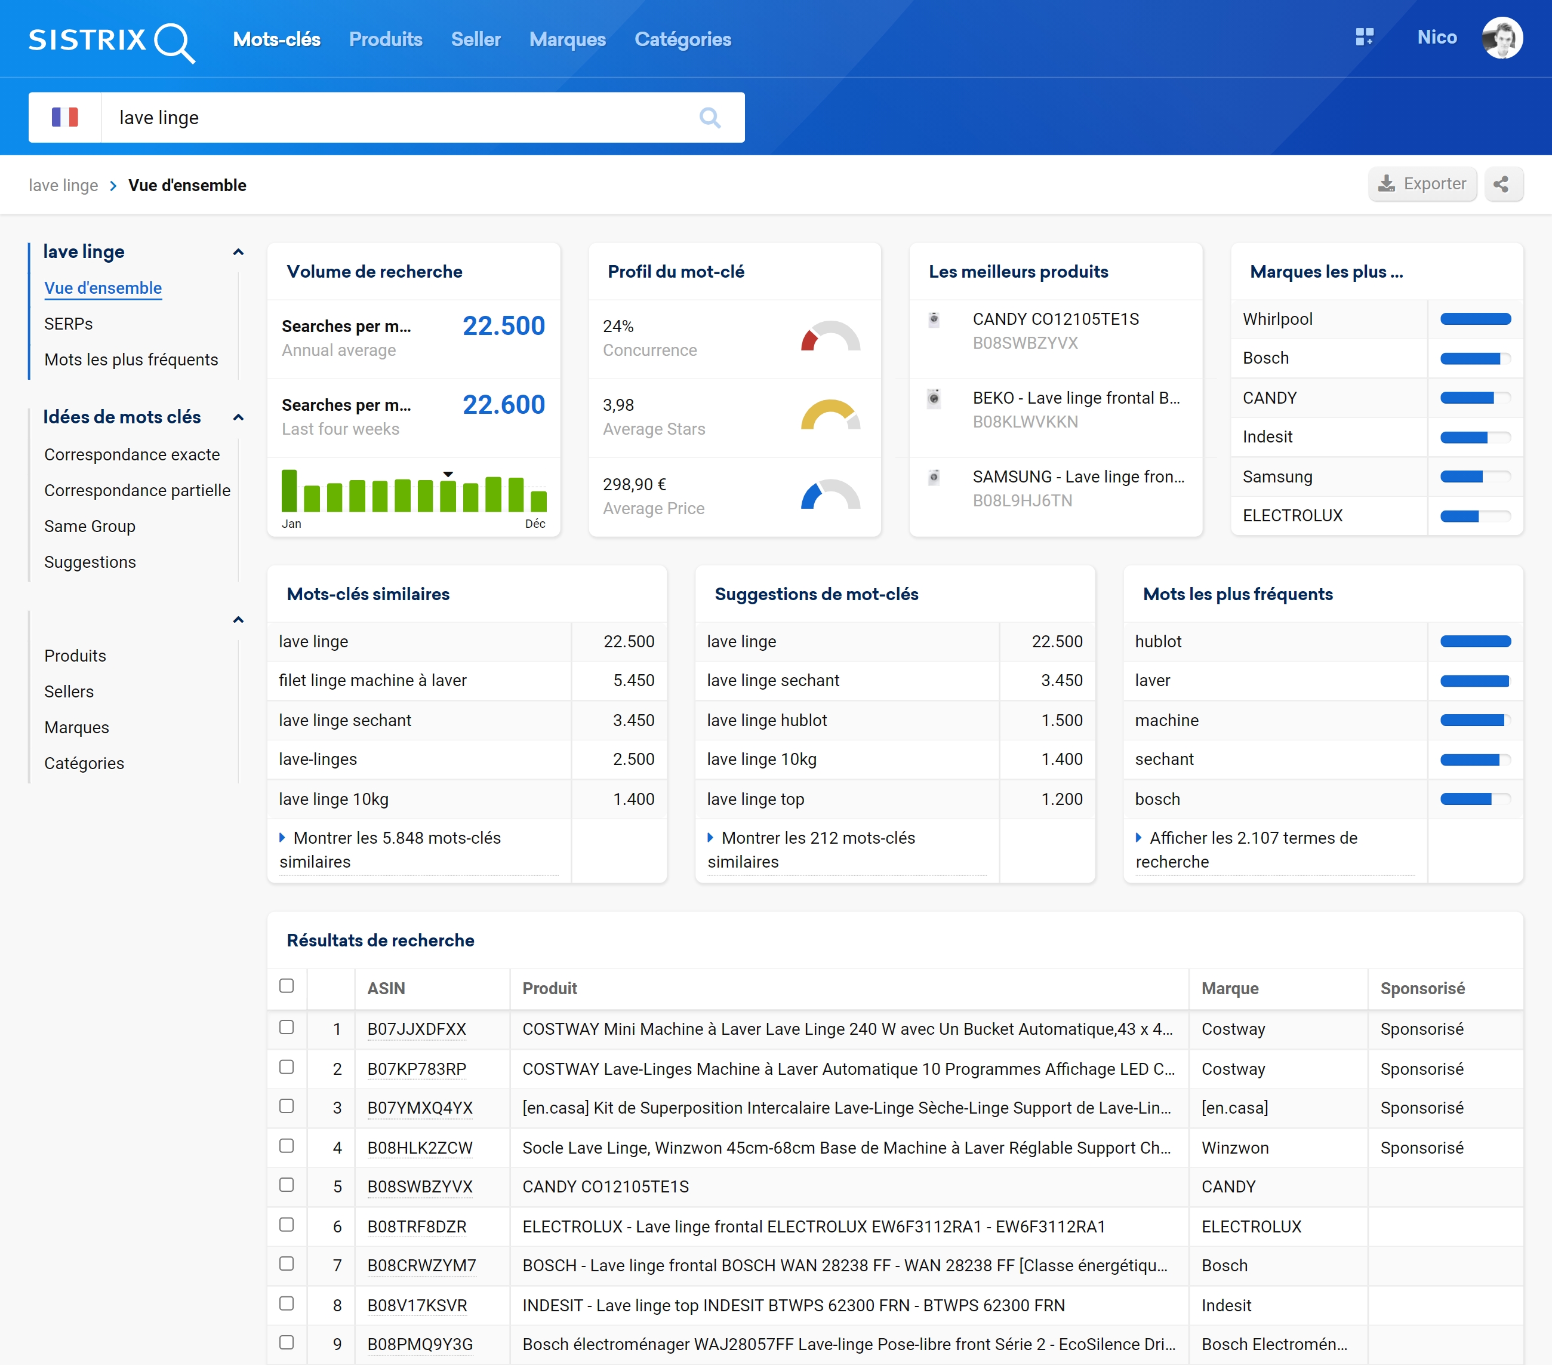Switch to the Mots-clés top tab
The image size is (1552, 1365).
(276, 39)
